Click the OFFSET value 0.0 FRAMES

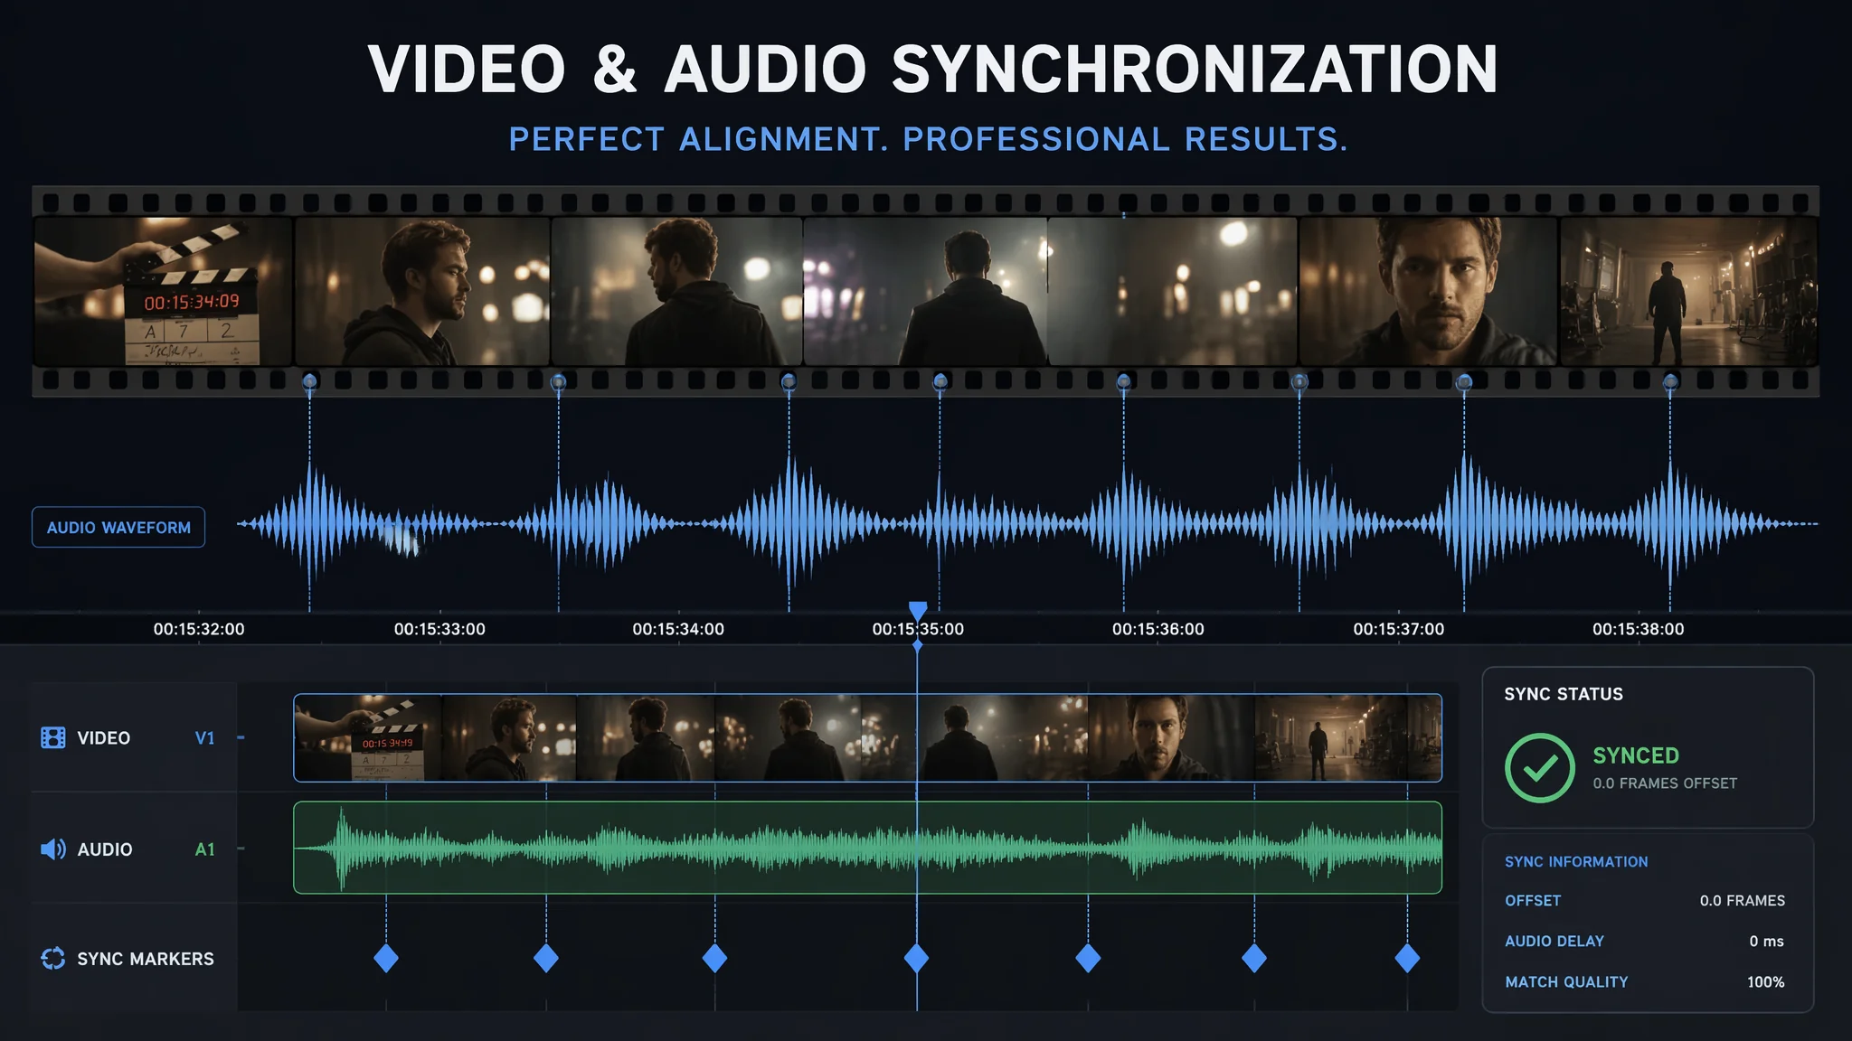coord(1743,901)
